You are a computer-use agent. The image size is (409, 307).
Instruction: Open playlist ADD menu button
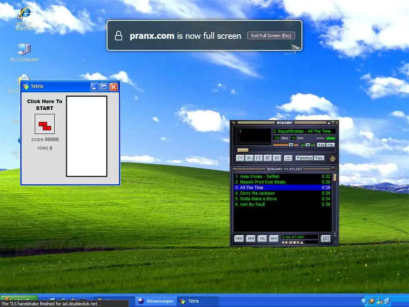(x=239, y=238)
